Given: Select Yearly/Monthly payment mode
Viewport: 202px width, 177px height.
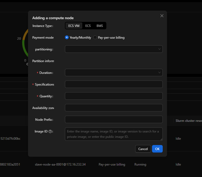Looking at the screenshot, I should pos(67,37).
